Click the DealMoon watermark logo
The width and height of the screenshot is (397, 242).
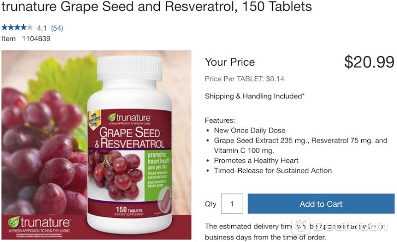coord(339,226)
